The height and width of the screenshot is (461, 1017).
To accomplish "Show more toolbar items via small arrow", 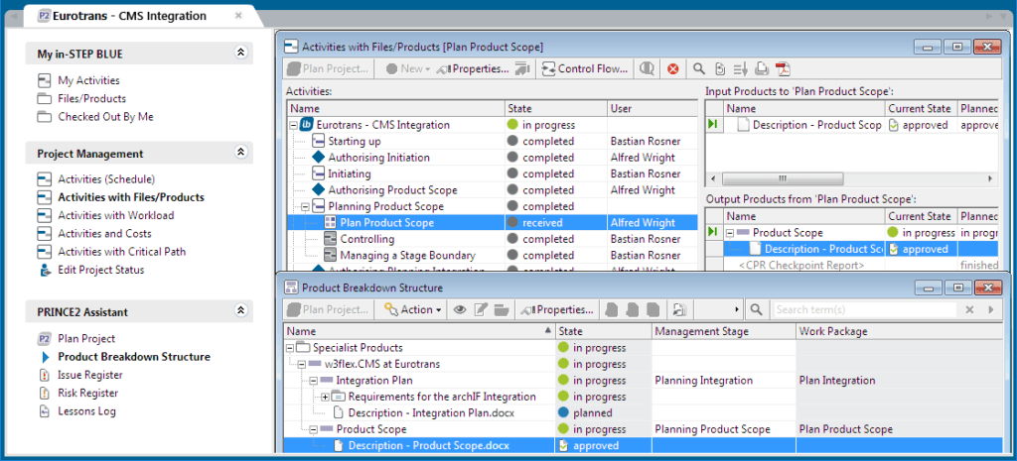I will (x=737, y=309).
